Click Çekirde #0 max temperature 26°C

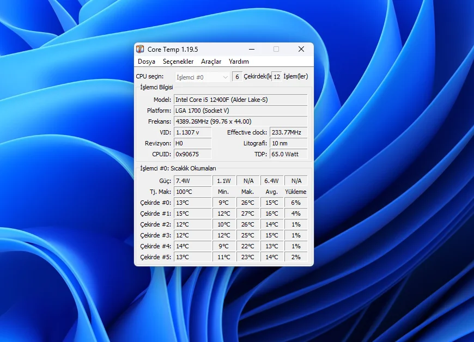click(x=247, y=203)
